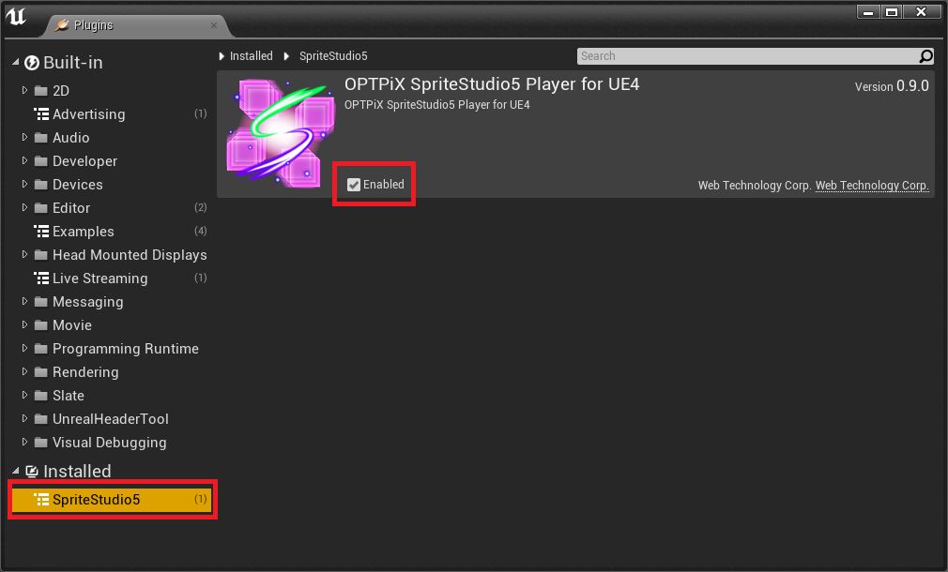
Task: Expand the Head Mounted Displays arrow
Action: click(24, 254)
